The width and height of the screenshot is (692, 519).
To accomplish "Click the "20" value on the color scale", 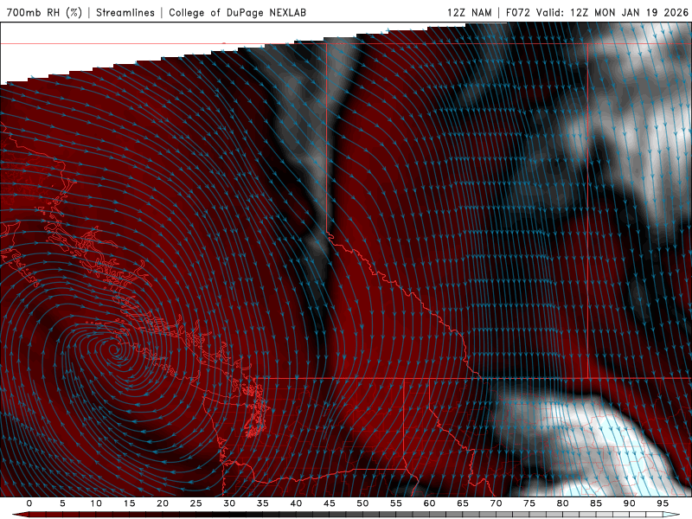I will [x=163, y=503].
